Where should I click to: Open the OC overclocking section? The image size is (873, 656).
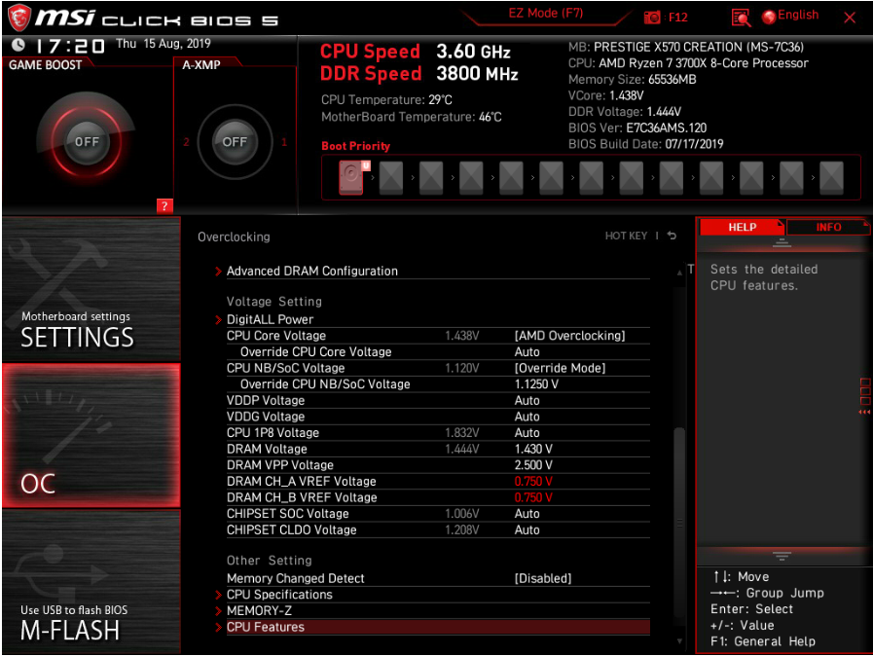point(91,435)
